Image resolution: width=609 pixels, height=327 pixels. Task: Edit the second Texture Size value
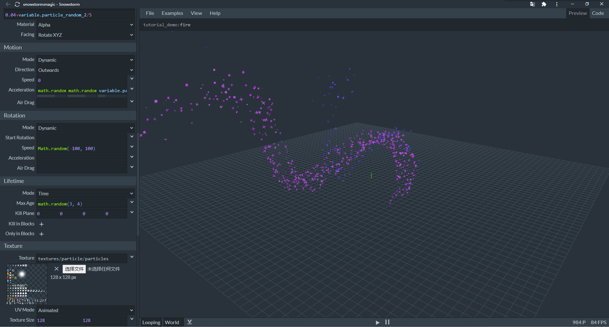(105, 320)
